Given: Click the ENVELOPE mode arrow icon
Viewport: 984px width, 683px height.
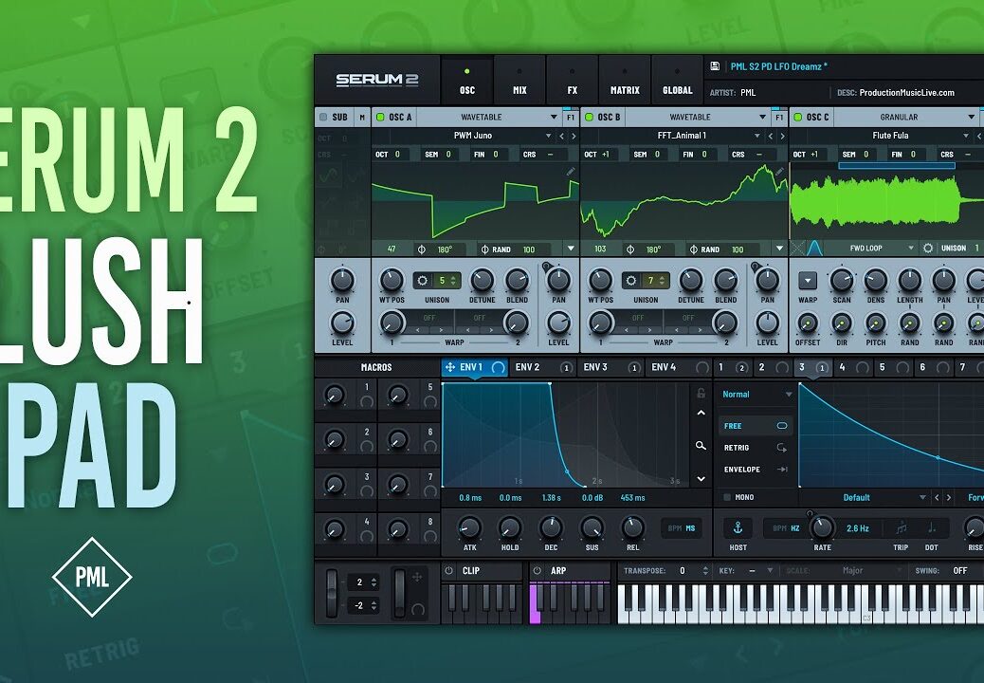Looking at the screenshot, I should (782, 469).
